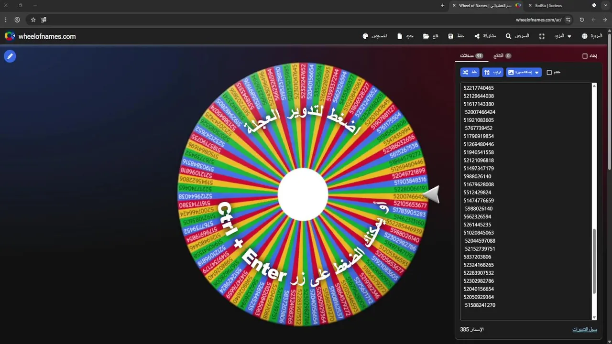
Task: Click the address bar URL wheelofnames.com/ar/
Action: tap(538, 20)
